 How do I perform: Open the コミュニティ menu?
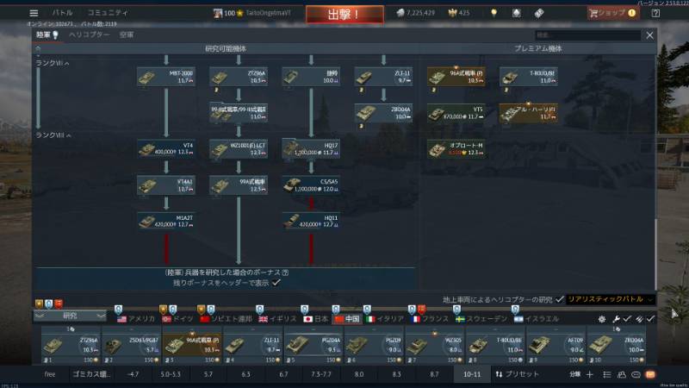point(108,13)
